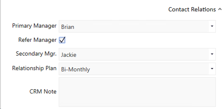Open the Primary Manager dropdown arrow

click(212, 26)
